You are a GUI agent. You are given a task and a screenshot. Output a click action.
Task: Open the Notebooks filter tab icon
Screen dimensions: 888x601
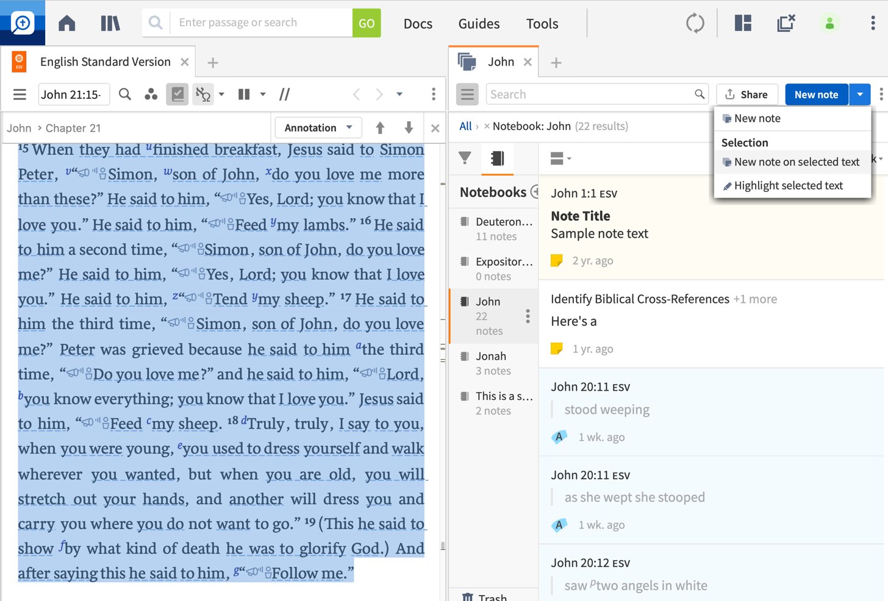[497, 158]
